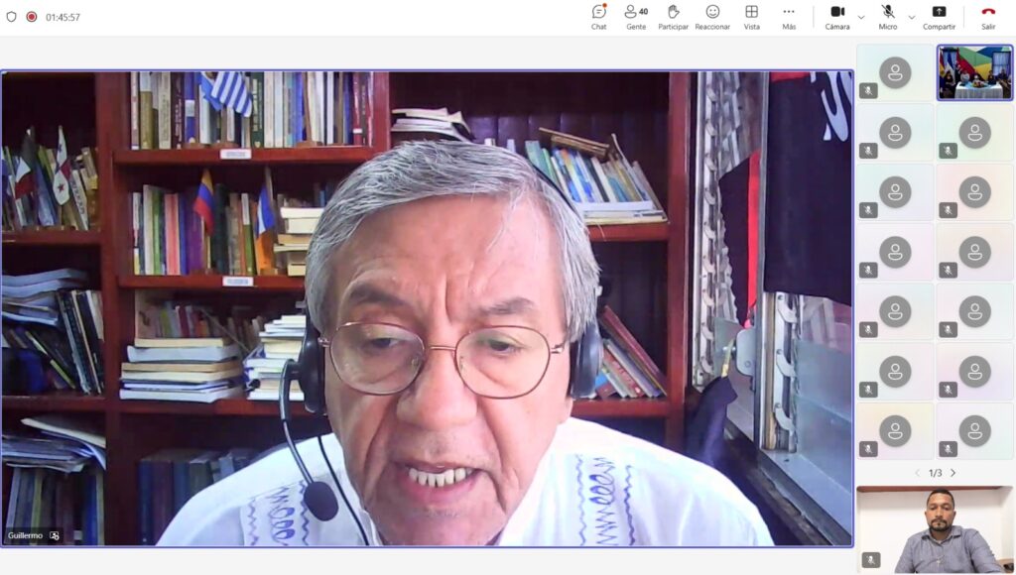Go to previous page of participants
The image size is (1016, 575).
pyautogui.click(x=917, y=473)
